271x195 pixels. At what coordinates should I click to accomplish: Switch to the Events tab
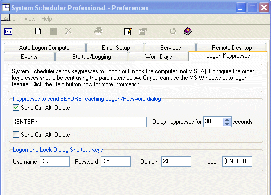click(29, 56)
